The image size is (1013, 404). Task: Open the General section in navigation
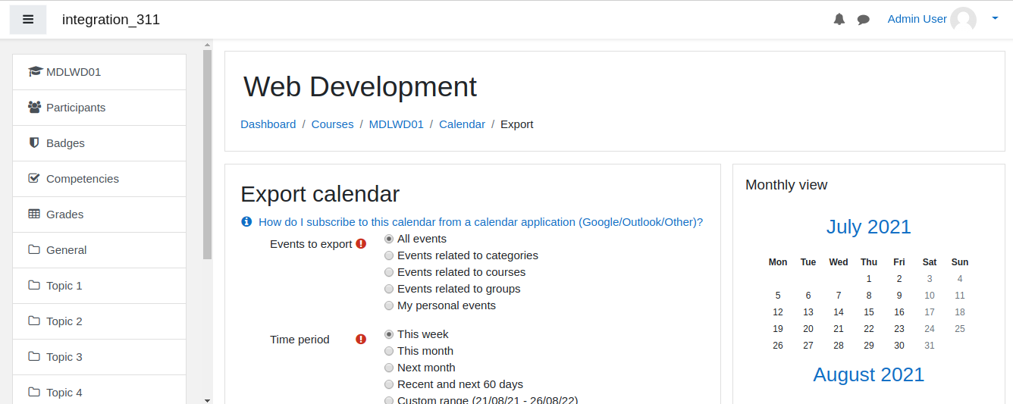(x=99, y=250)
